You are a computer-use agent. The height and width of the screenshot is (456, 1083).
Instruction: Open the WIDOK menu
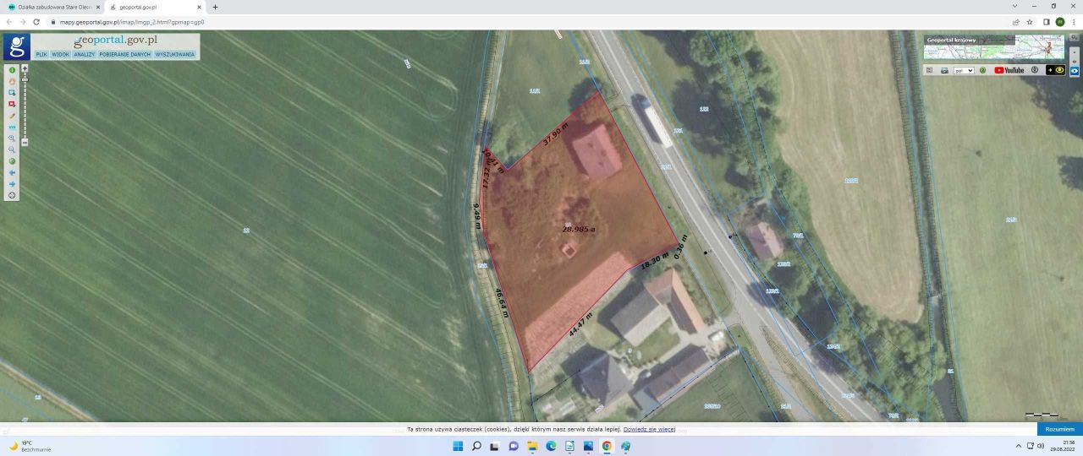click(x=60, y=54)
